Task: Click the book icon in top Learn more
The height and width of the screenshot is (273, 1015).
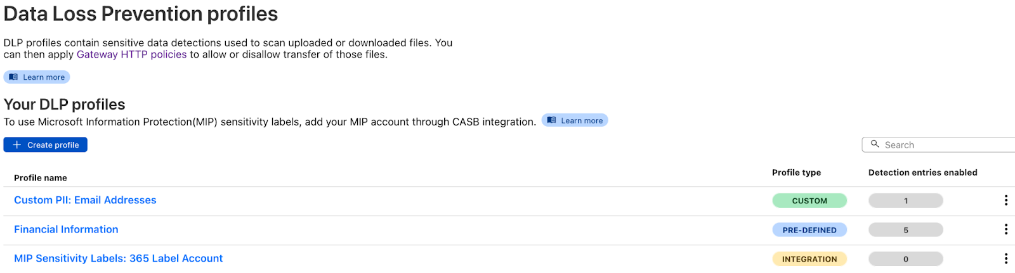Action: [13, 77]
